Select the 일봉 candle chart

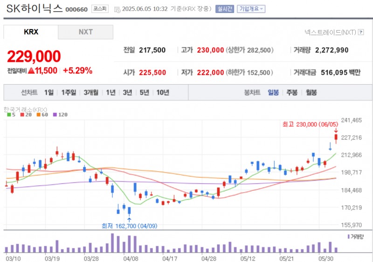273,93
